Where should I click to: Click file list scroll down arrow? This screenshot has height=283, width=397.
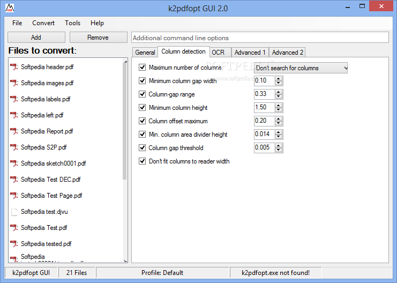(125, 260)
